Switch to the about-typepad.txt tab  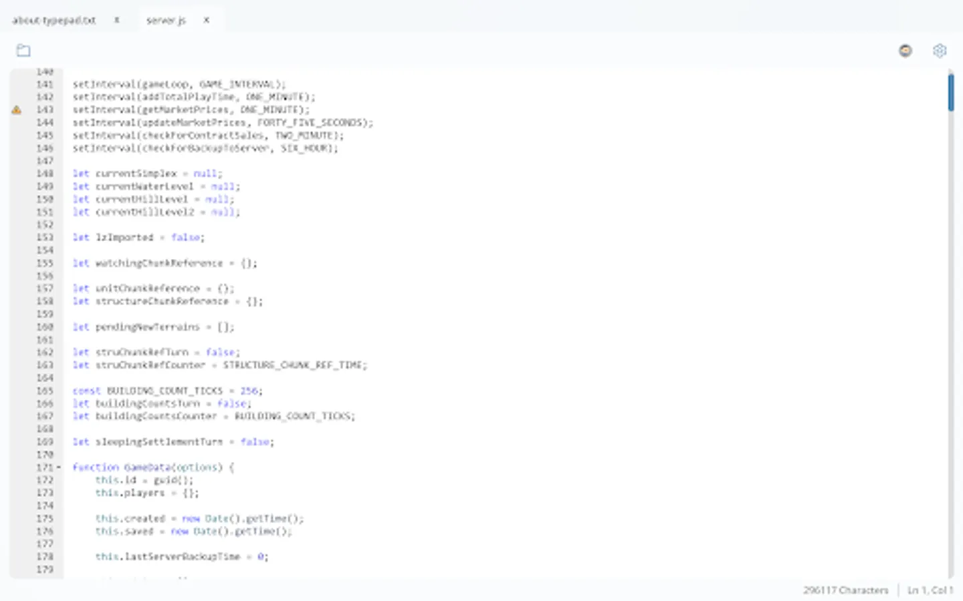click(53, 20)
